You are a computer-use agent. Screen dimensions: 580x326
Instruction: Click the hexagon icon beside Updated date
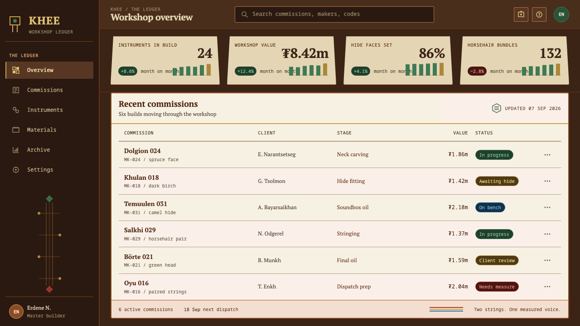click(x=497, y=108)
